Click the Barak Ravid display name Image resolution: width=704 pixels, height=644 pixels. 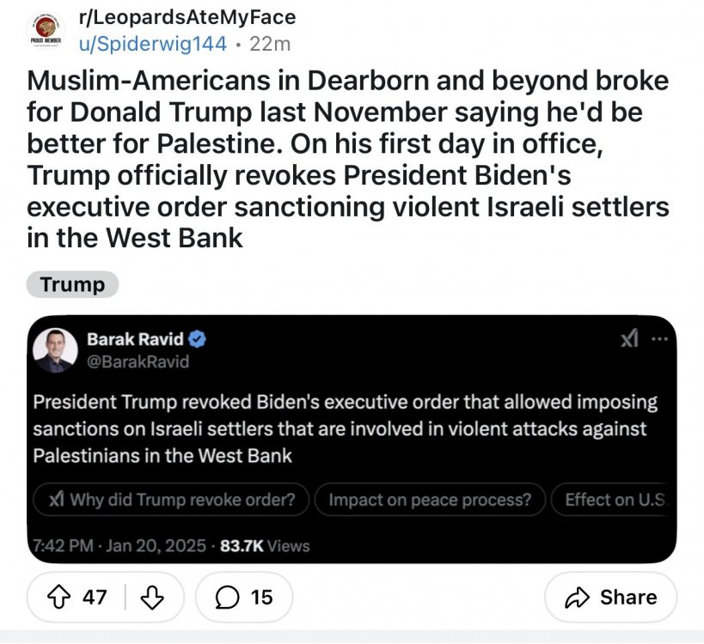[135, 339]
